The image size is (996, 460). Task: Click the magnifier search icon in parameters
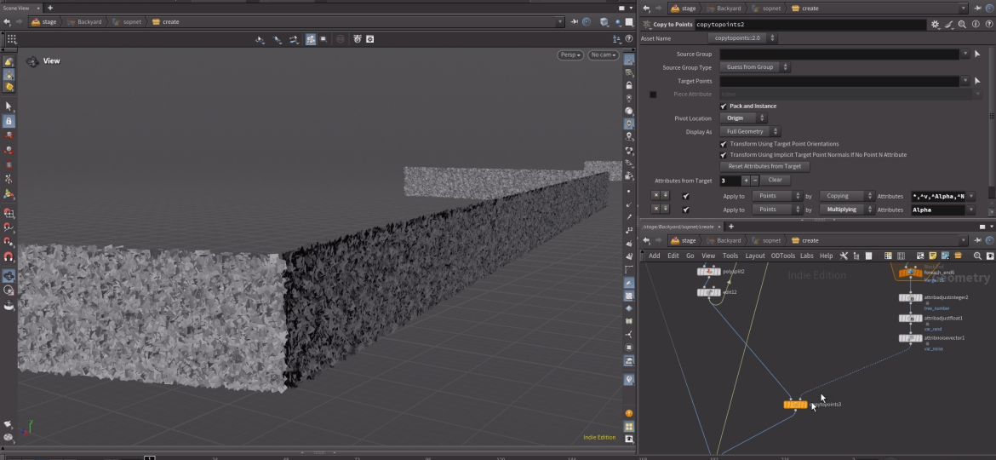(962, 25)
